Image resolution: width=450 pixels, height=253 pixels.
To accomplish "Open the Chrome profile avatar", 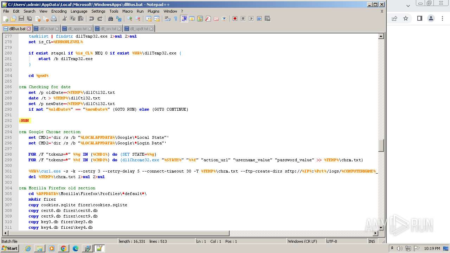I will (431, 19).
